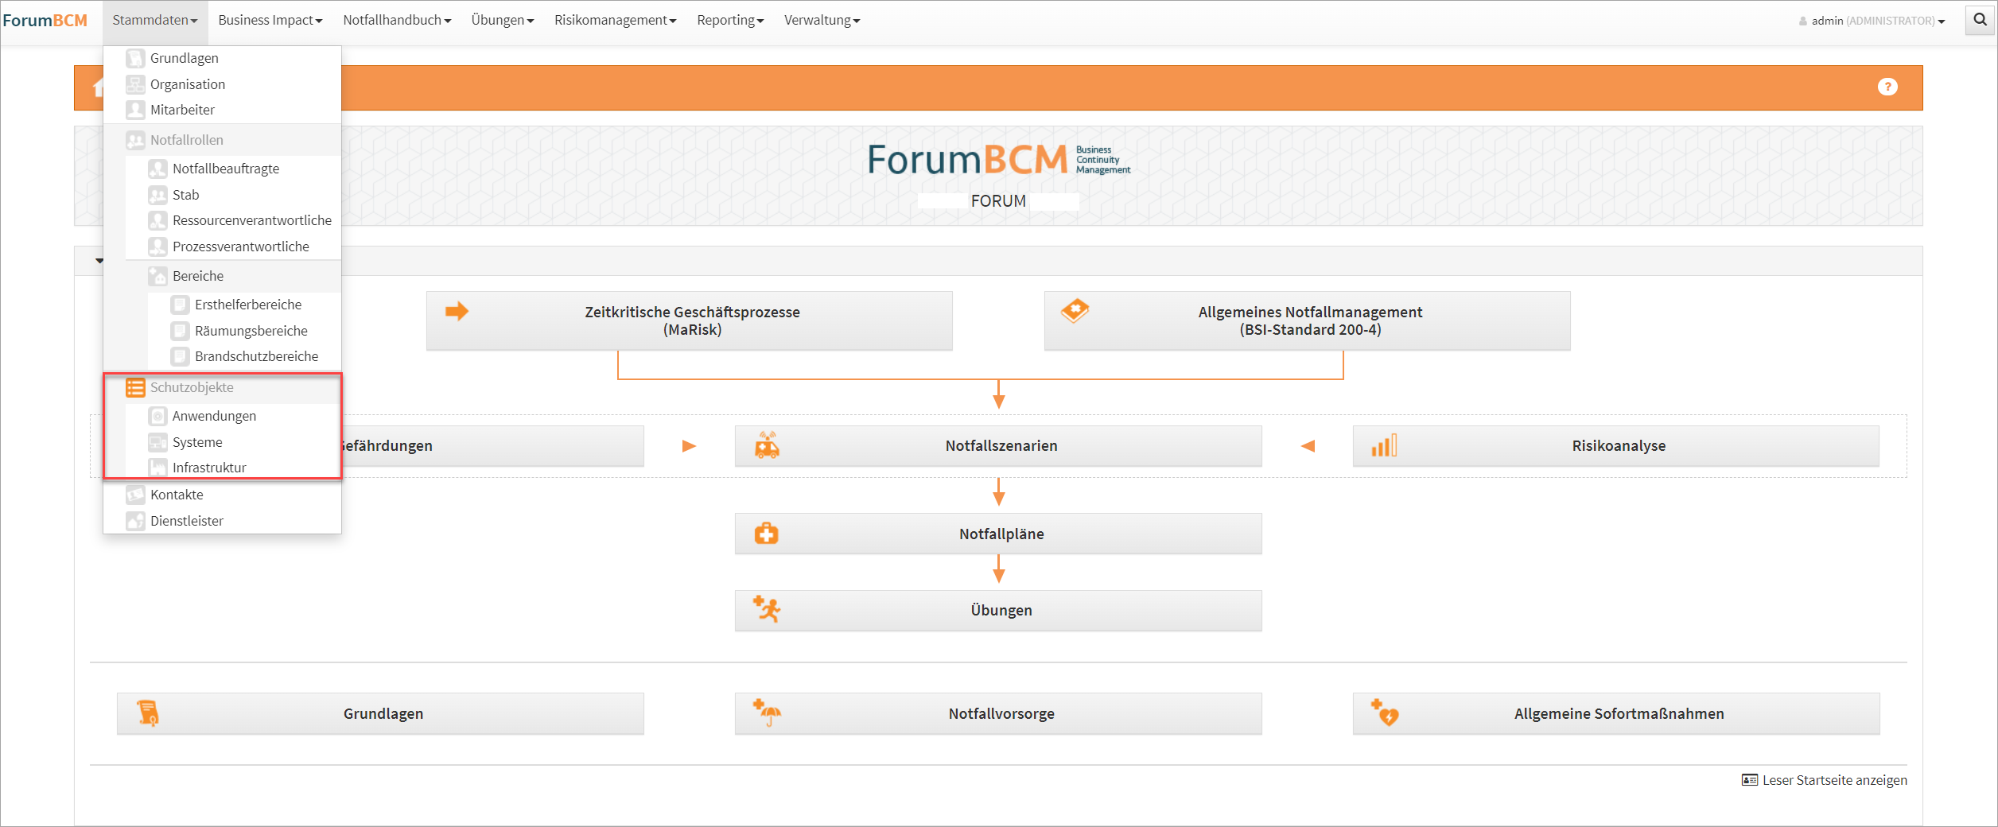The image size is (1998, 827).
Task: Open the Risikoanalyse tile
Action: (1616, 445)
